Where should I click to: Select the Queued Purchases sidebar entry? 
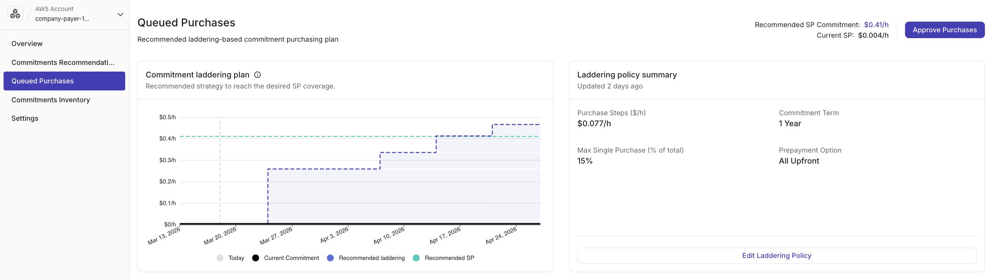coord(42,81)
